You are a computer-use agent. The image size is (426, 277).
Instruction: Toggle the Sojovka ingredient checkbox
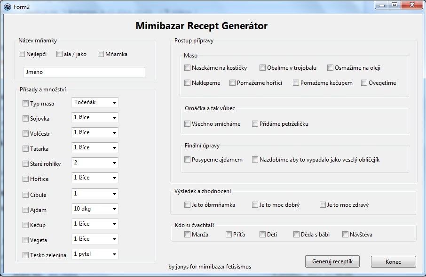26,119
